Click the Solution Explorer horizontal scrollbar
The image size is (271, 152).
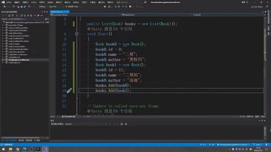pos(25,138)
